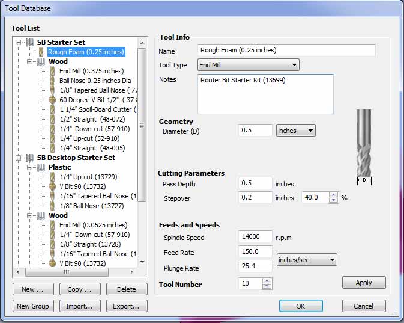This screenshot has height=323, width=404.
Task: Select V Bit 90 (13732) under the bottom Wood group
Action: tap(83, 263)
